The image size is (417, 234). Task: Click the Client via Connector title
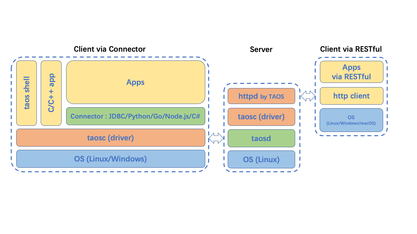[x=110, y=49]
